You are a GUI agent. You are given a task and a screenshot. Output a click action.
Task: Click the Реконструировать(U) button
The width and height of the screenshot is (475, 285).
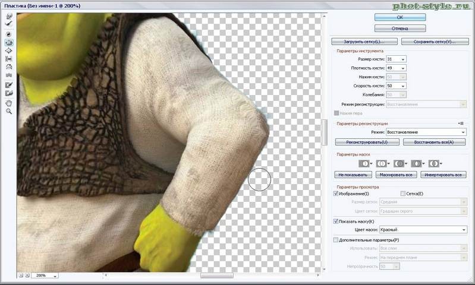tap(367, 142)
